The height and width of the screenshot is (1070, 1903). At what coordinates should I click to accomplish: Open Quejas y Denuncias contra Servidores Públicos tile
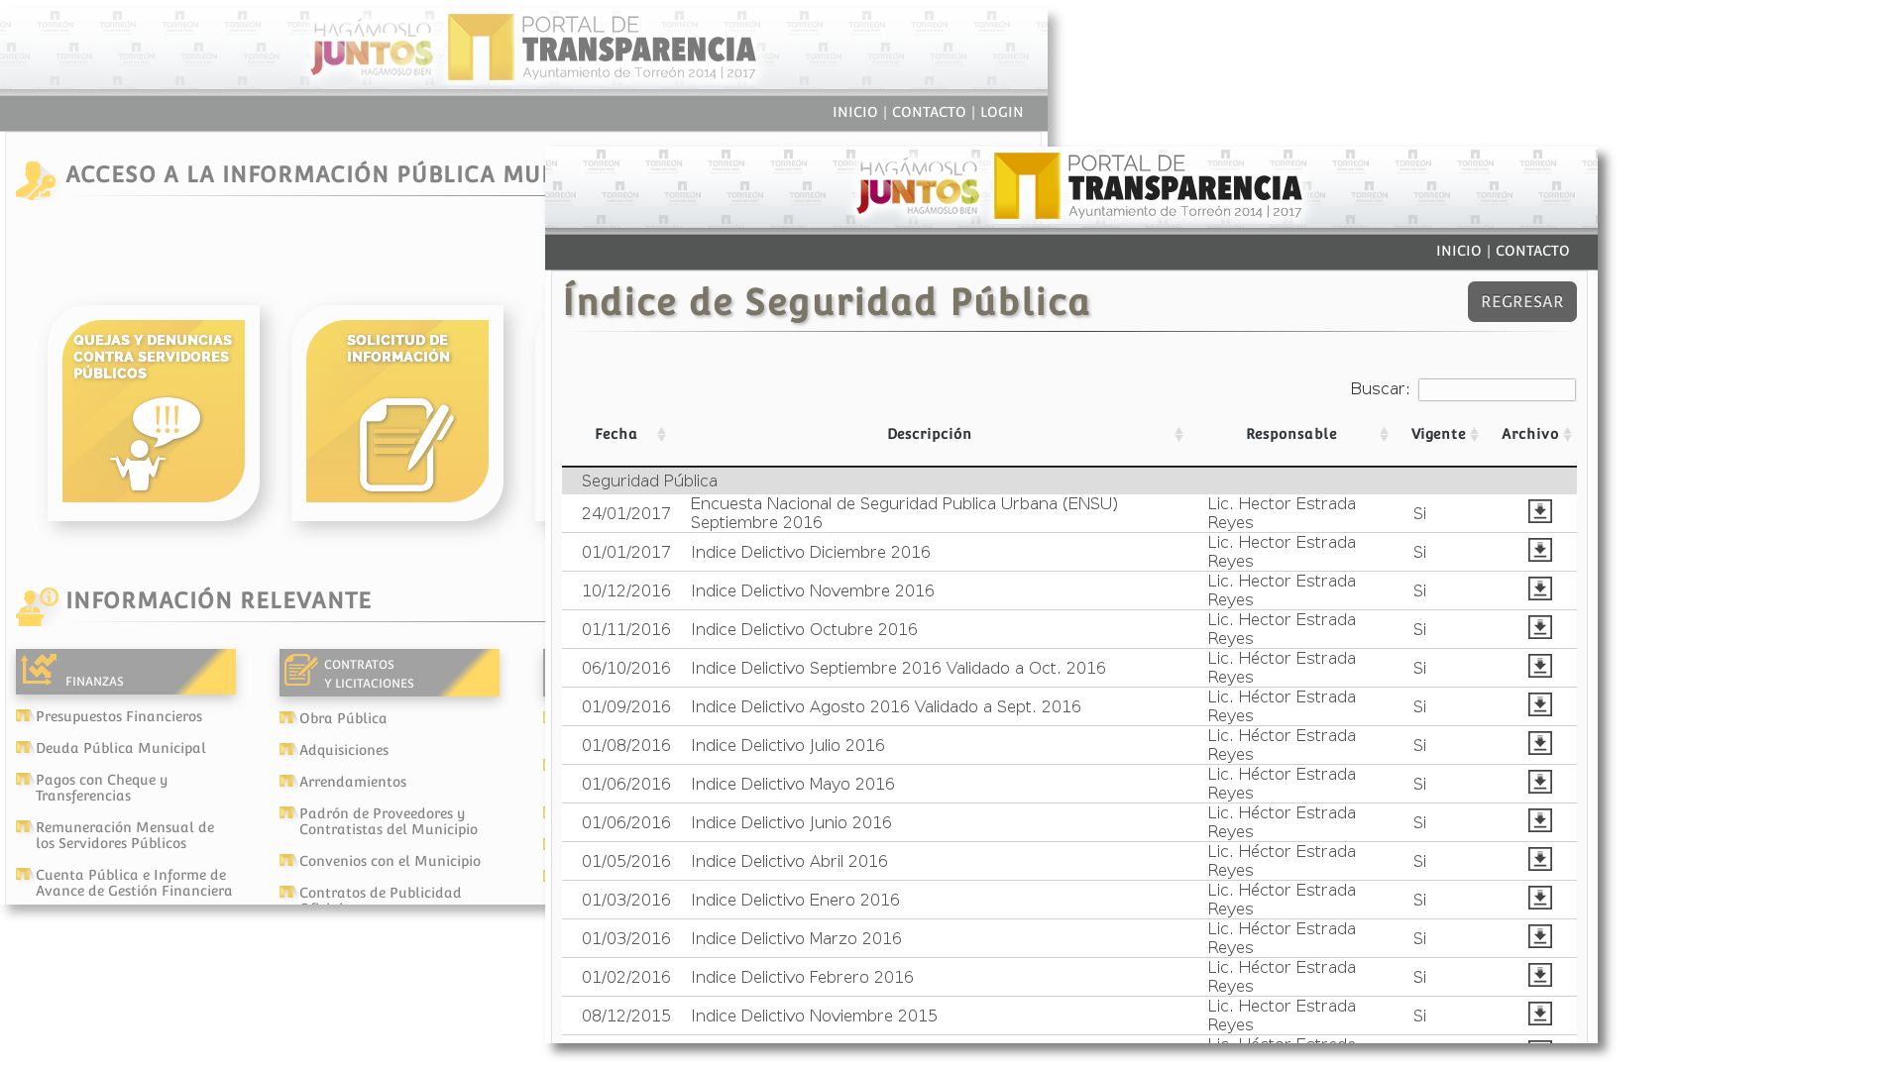[x=154, y=411]
